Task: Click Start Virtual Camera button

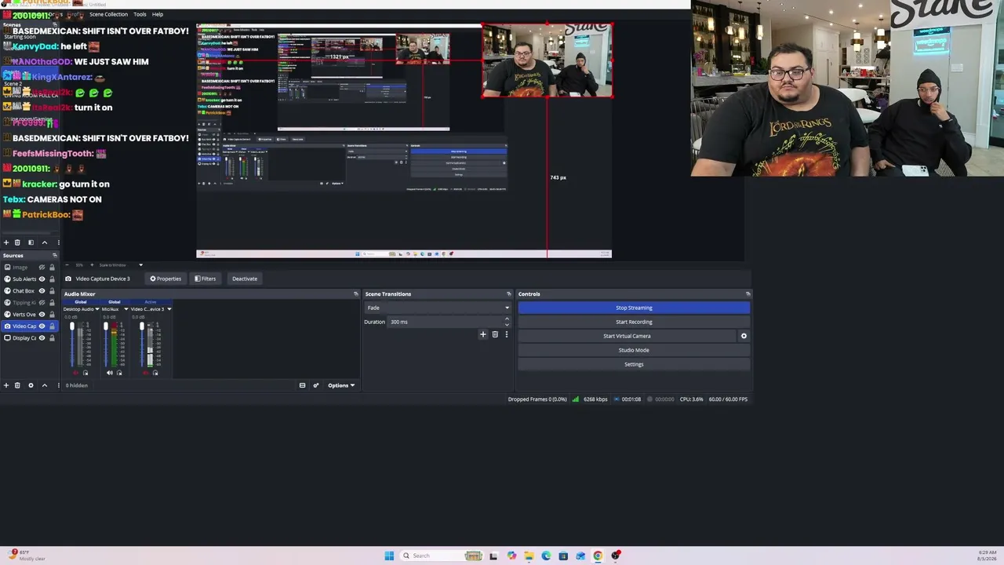Action: click(x=627, y=336)
